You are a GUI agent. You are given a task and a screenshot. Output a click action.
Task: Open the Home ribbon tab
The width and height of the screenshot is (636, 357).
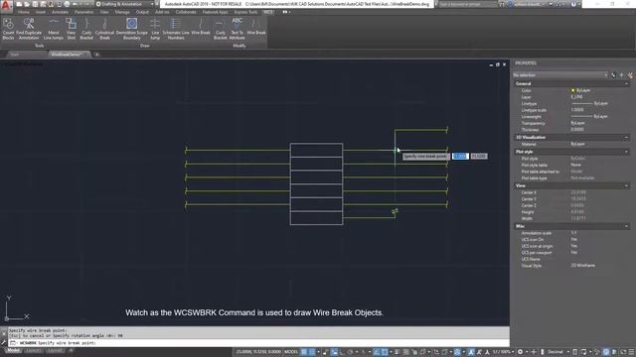pos(23,12)
